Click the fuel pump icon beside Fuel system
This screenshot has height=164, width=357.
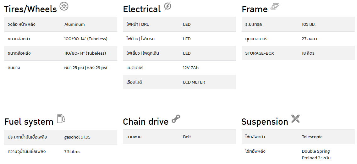pos(61,118)
